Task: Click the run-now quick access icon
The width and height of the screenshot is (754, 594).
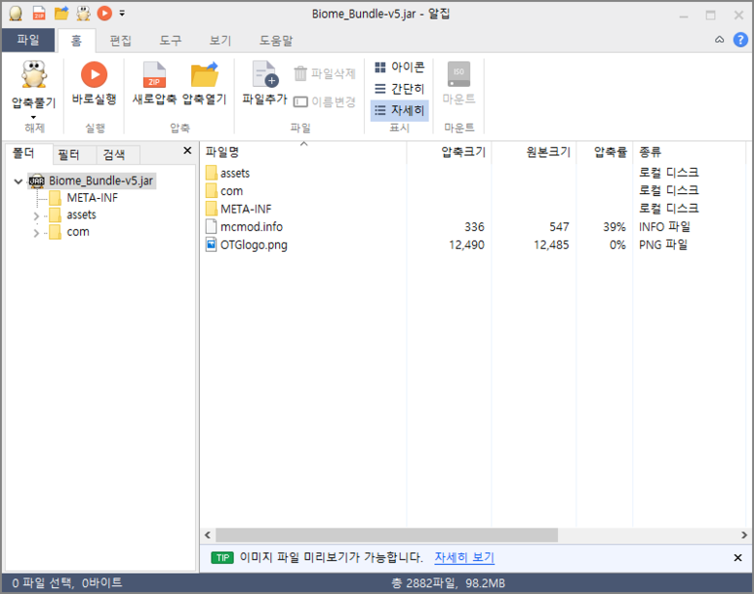Action: 104,14
